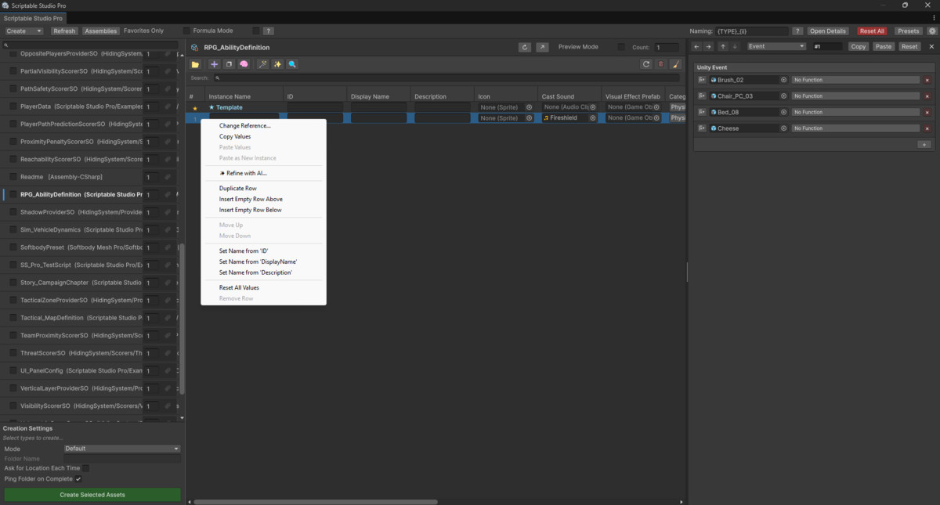940x505 pixels.
Task: Open the Event dropdown in the right panel
Action: tap(775, 46)
